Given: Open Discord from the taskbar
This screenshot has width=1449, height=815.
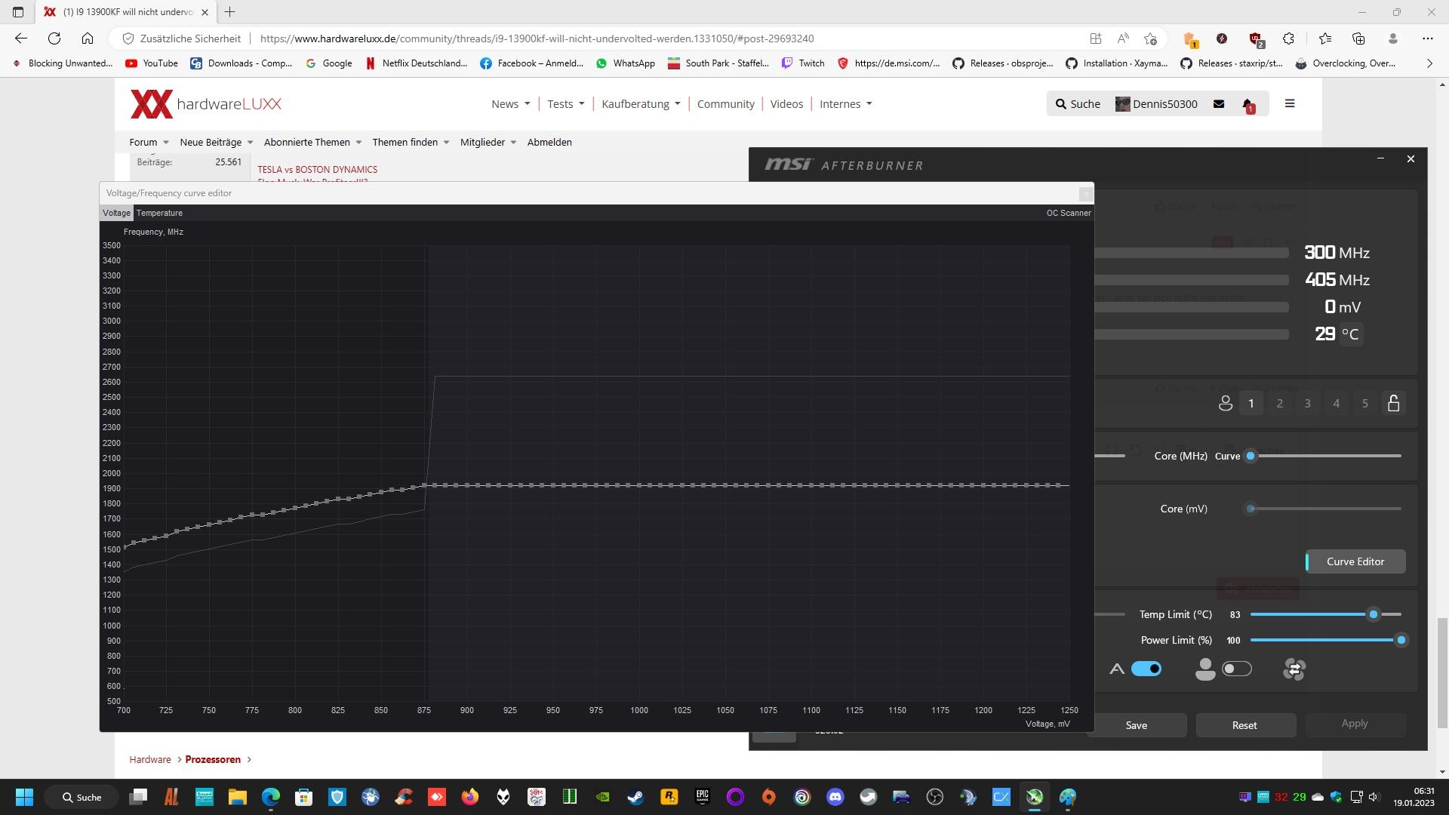Looking at the screenshot, I should point(835,797).
